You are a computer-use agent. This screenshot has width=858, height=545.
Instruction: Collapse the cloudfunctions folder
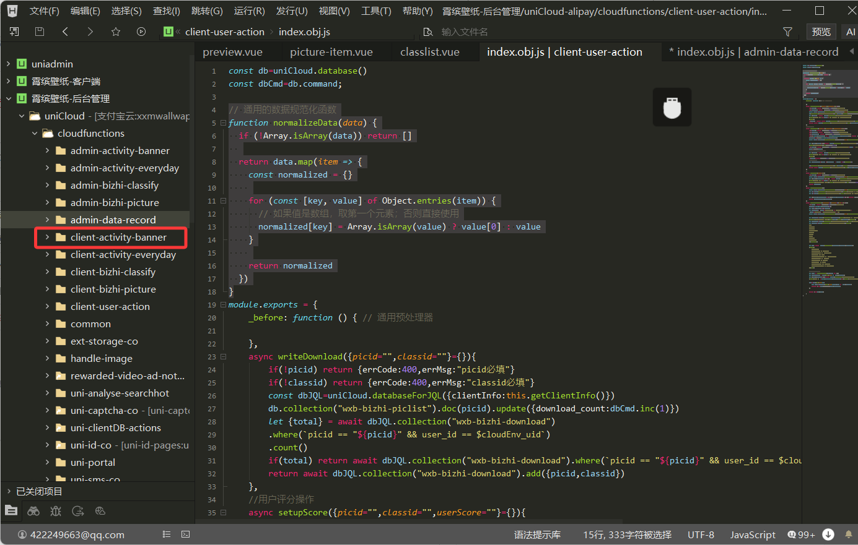(x=35, y=133)
